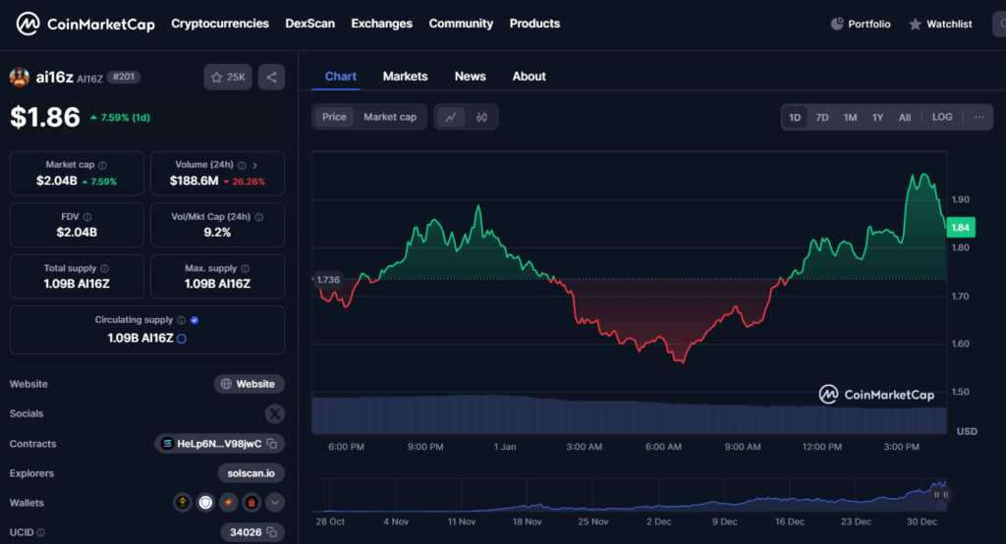Open the Portfolio pie chart link

861,24
